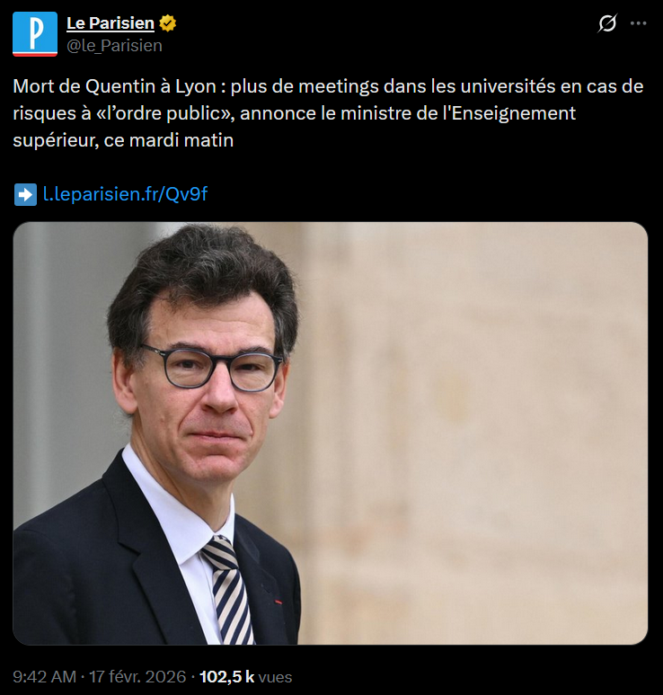Open the Le Parisien display name
This screenshot has width=663, height=695.
110,23
